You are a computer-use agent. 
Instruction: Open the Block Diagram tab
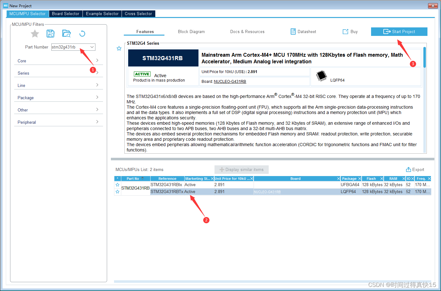tap(191, 31)
